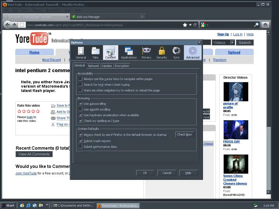The image size is (279, 209).
Task: Click the Google search engine icon
Action: (x=203, y=25)
